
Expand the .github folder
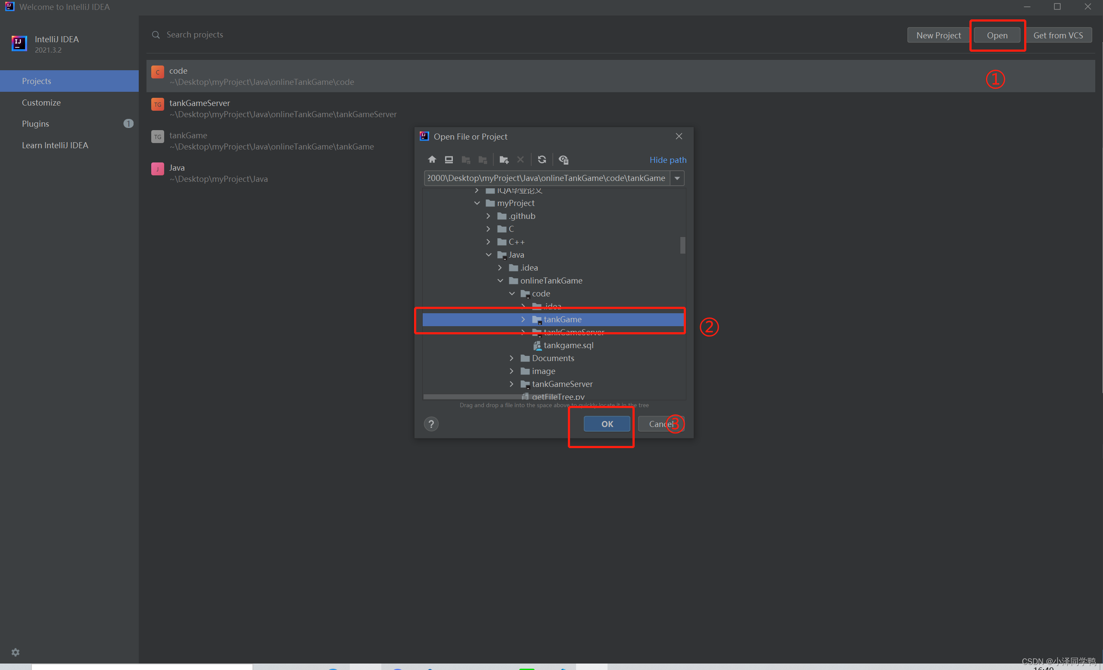pos(489,216)
